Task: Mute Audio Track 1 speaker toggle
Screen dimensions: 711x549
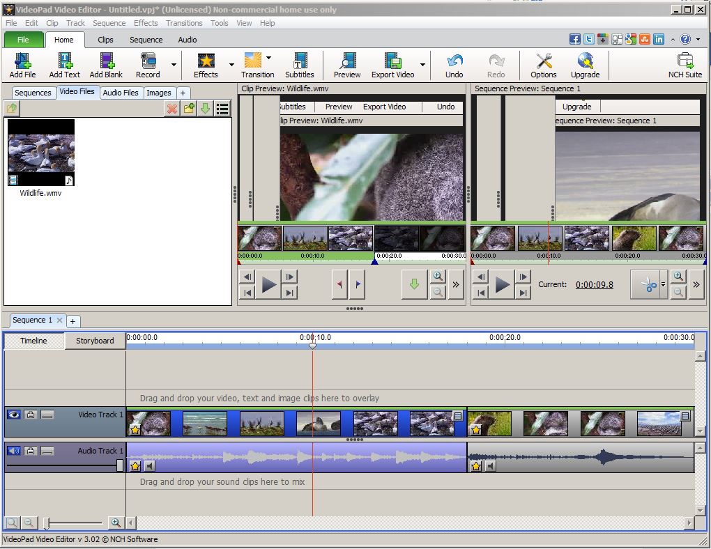Action: point(14,451)
